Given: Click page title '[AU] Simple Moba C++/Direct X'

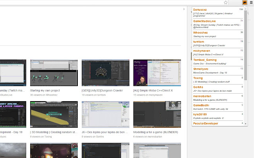Looking at the screenshot, I should coord(153,90).
